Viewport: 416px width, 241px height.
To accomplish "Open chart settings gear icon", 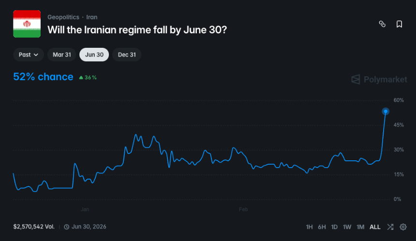I will pyautogui.click(x=403, y=227).
